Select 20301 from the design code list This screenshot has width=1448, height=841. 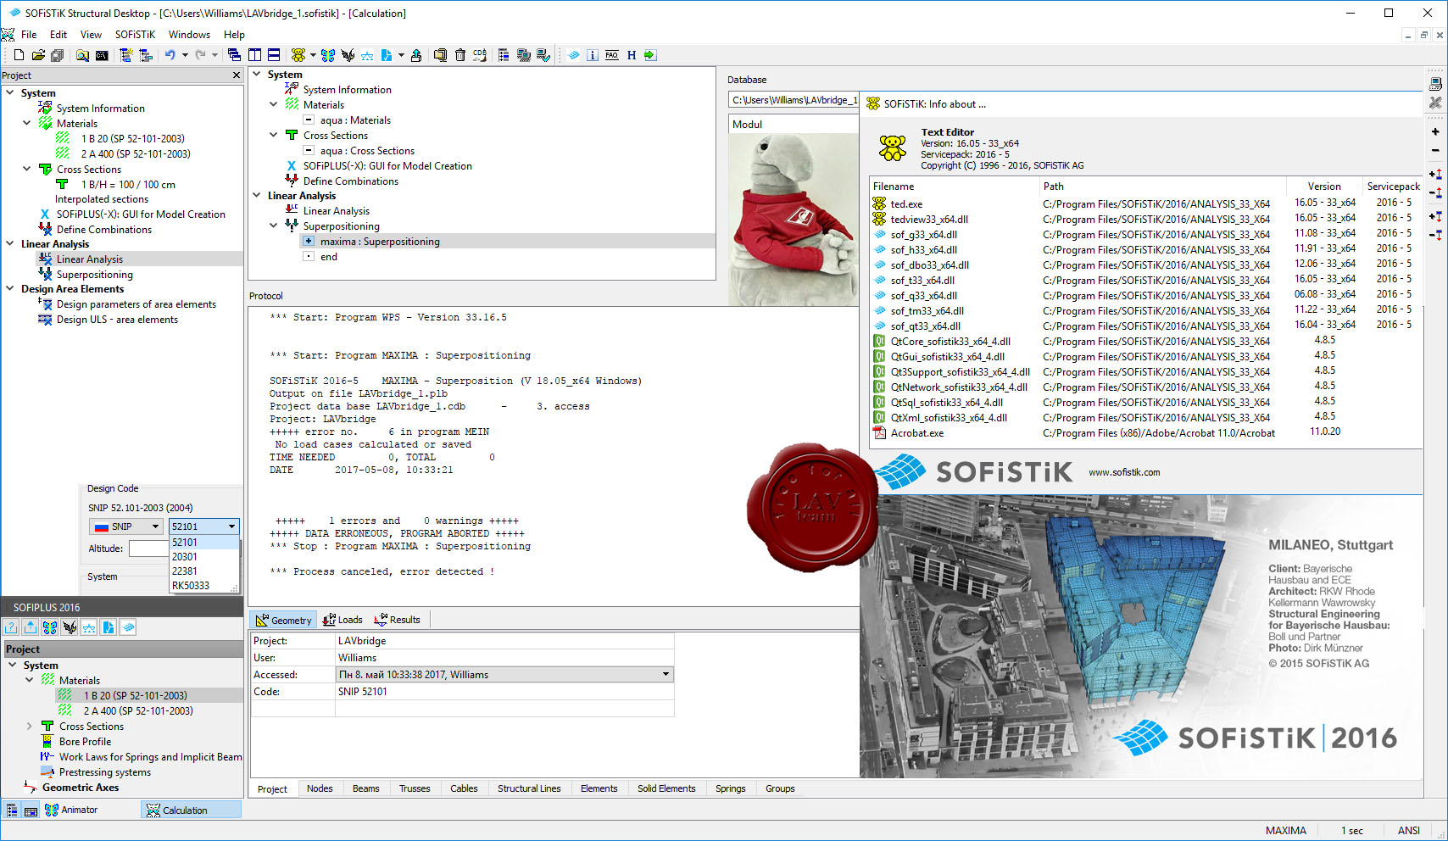[204, 557]
